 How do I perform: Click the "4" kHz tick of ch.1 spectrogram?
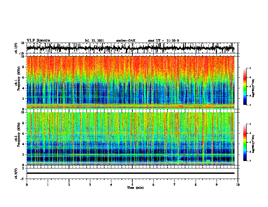pos(24,88)
